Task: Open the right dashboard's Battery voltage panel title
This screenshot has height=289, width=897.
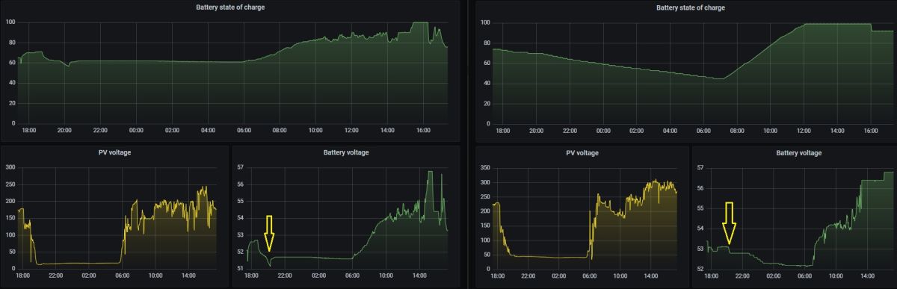Action: (798, 152)
